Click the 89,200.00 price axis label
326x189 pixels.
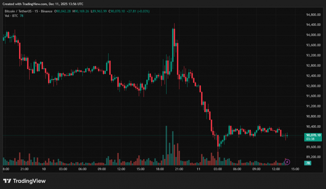tap(313, 157)
